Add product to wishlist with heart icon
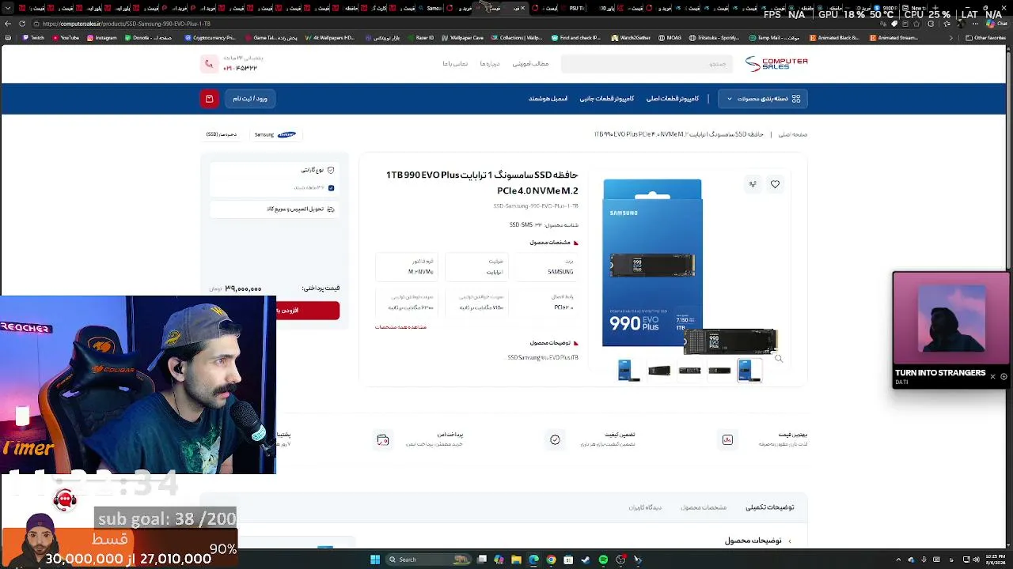This screenshot has width=1013, height=569. (775, 184)
